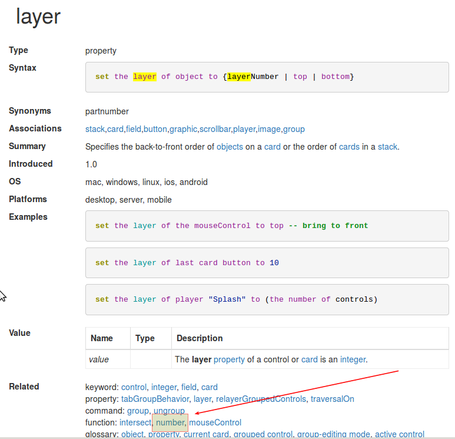The height and width of the screenshot is (439, 455).
Task: Open the 'cards' link in Summary
Action: tap(349, 147)
